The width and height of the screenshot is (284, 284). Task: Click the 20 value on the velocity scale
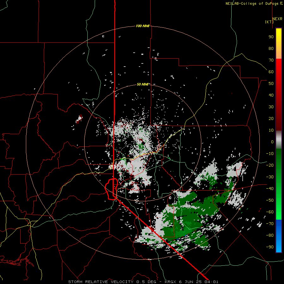pyautogui.click(x=271, y=118)
